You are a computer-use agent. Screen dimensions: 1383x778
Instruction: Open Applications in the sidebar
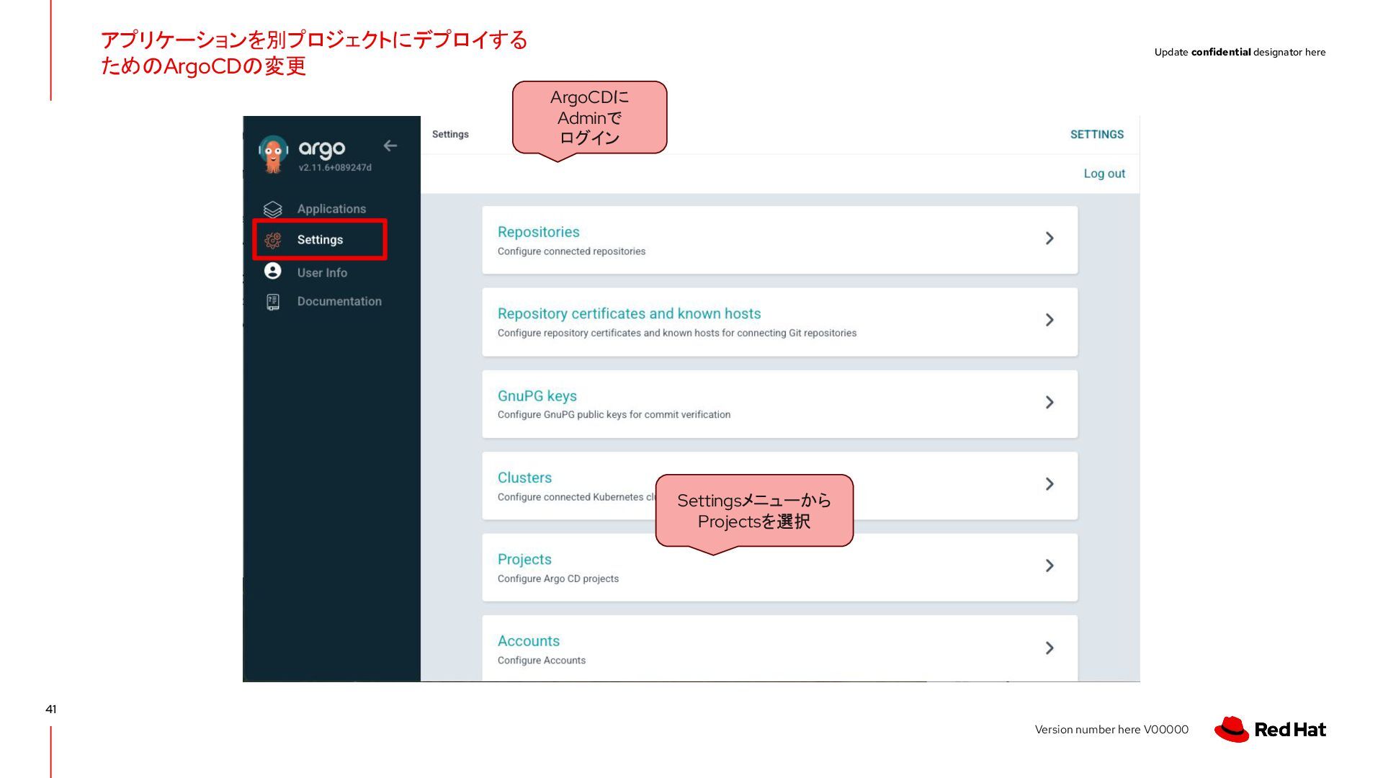pyautogui.click(x=331, y=209)
